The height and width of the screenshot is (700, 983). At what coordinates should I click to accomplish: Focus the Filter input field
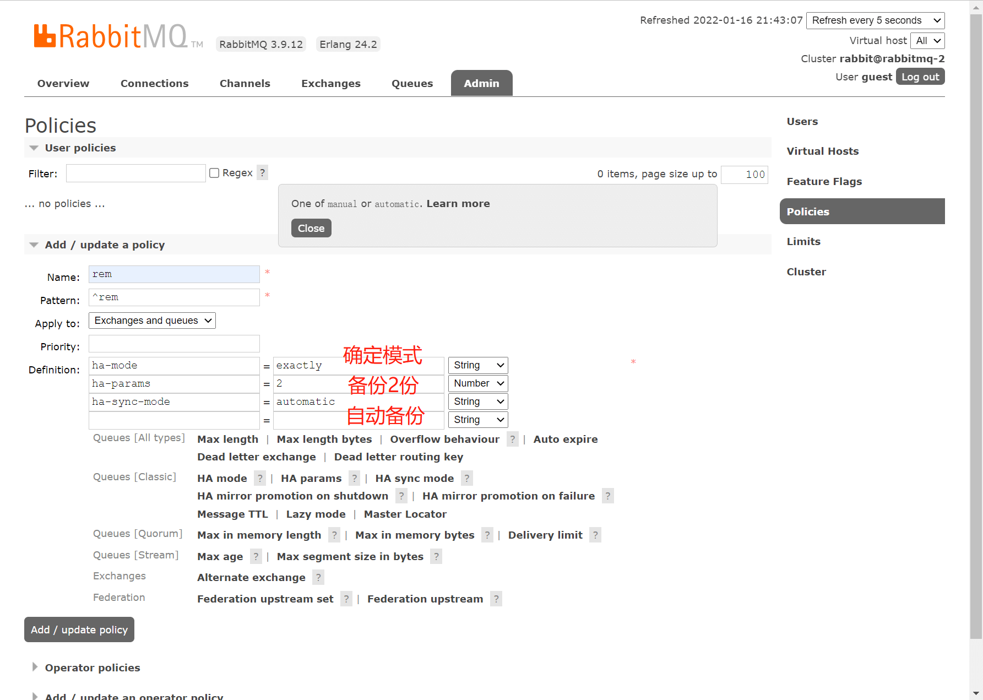[136, 173]
